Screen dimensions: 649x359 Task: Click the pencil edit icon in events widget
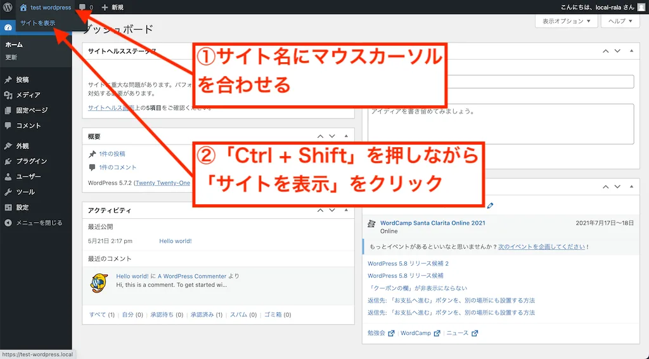[491, 206]
